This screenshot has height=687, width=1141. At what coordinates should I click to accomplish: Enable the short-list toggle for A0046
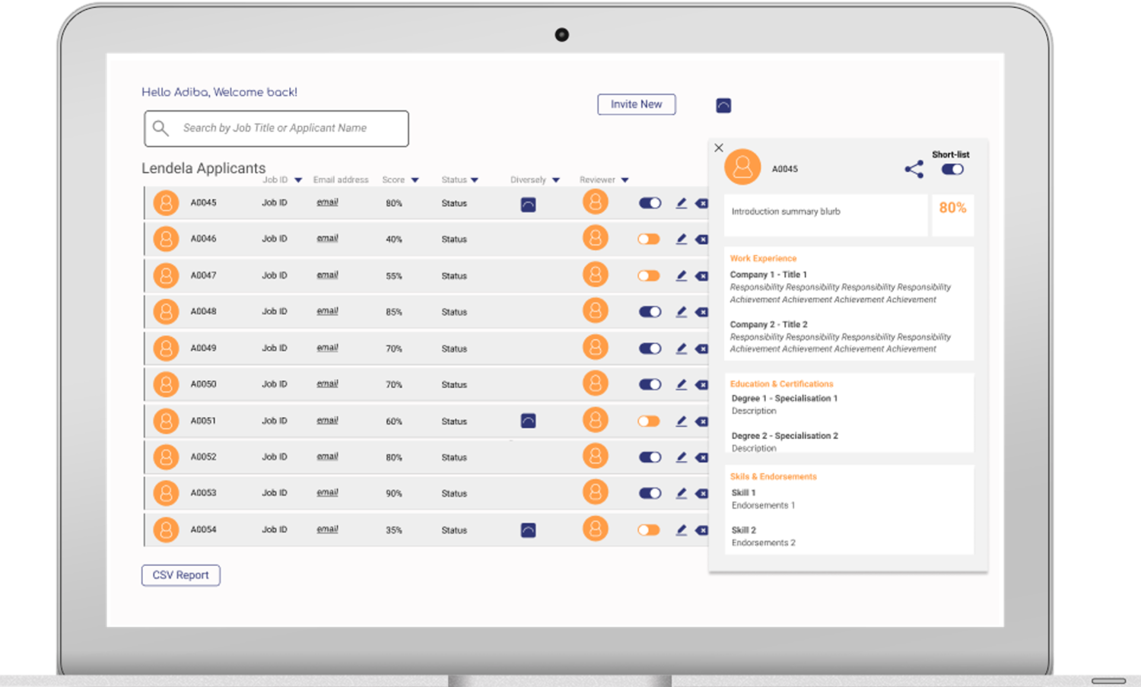coord(649,239)
